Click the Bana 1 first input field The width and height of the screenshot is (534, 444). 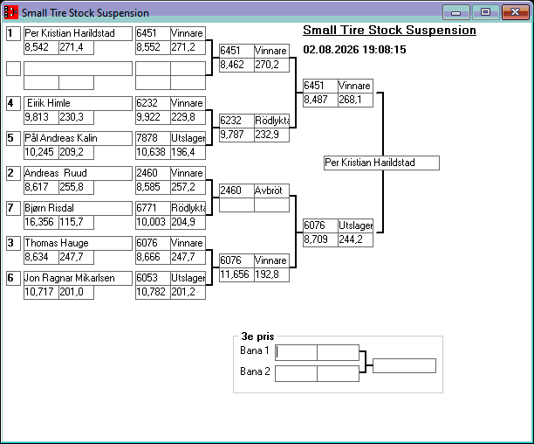(296, 352)
